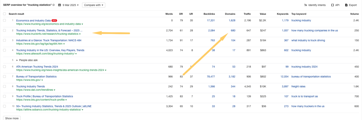Image resolution: width=362 pixels, height=120 pixels.
Task: Check the box for the altexsoft.com result row
Action: click(x=4, y=50)
